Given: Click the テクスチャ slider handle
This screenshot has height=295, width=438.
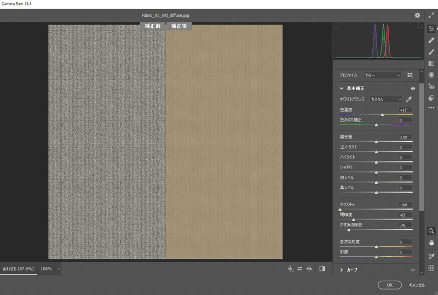Looking at the screenshot, I should pos(340,210).
